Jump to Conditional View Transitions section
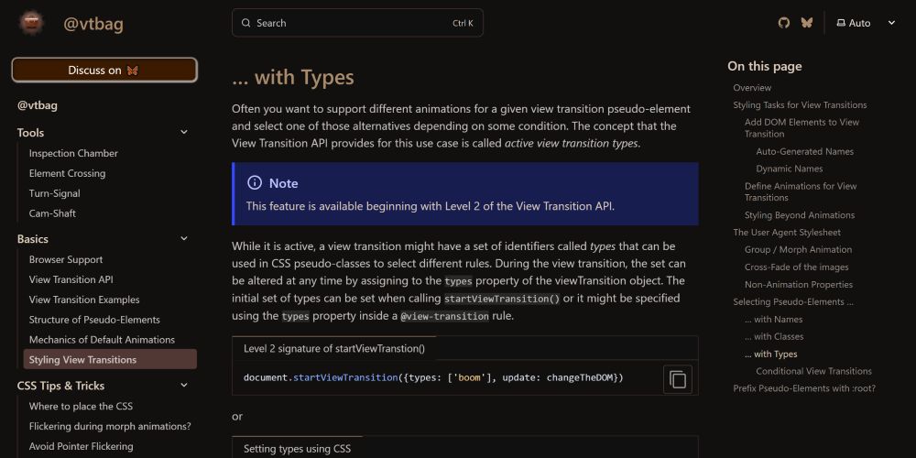Screen dimensions: 916x458 click(x=813, y=371)
